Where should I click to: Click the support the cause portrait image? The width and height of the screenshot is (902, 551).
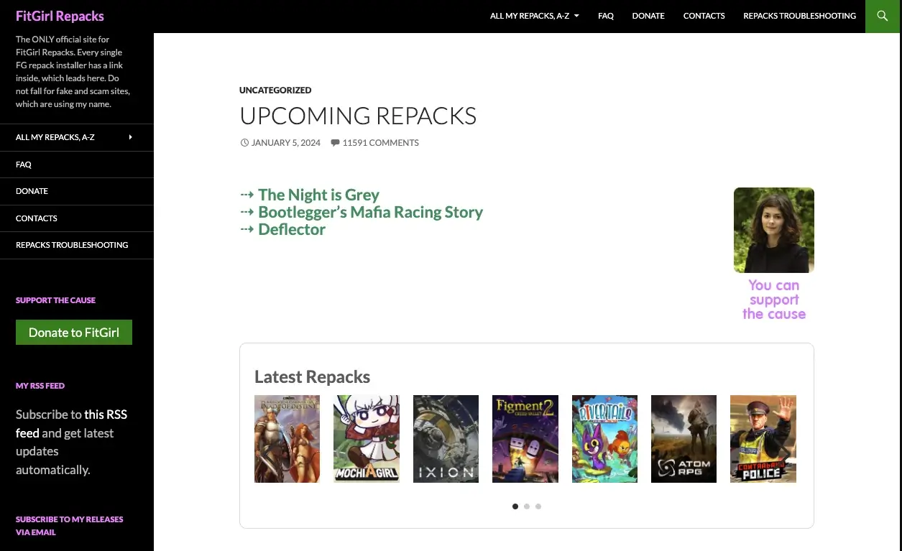click(773, 230)
